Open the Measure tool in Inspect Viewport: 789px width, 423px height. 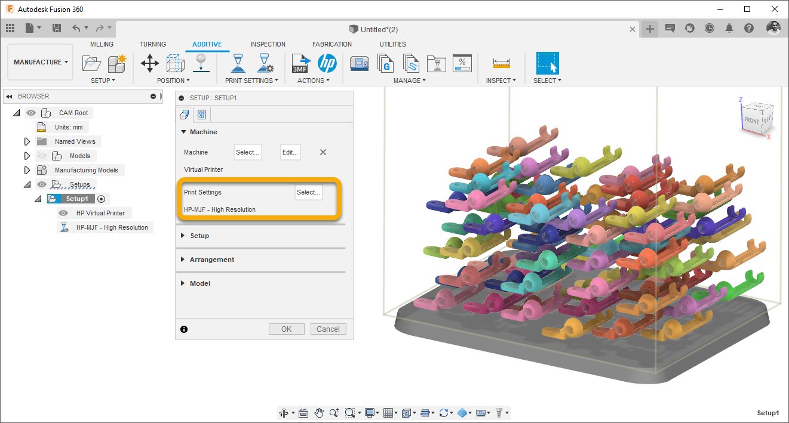[501, 63]
